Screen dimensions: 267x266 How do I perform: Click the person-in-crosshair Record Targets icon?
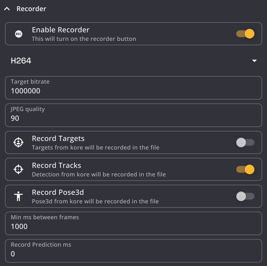[x=19, y=142]
